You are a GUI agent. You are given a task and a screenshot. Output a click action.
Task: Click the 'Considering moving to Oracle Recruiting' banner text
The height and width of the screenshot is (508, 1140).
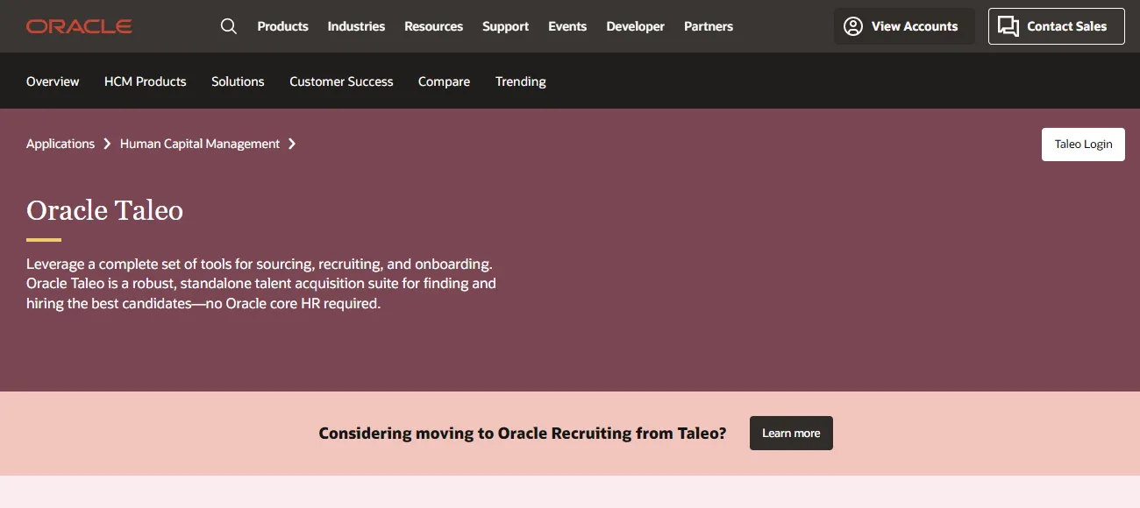pyautogui.click(x=523, y=434)
